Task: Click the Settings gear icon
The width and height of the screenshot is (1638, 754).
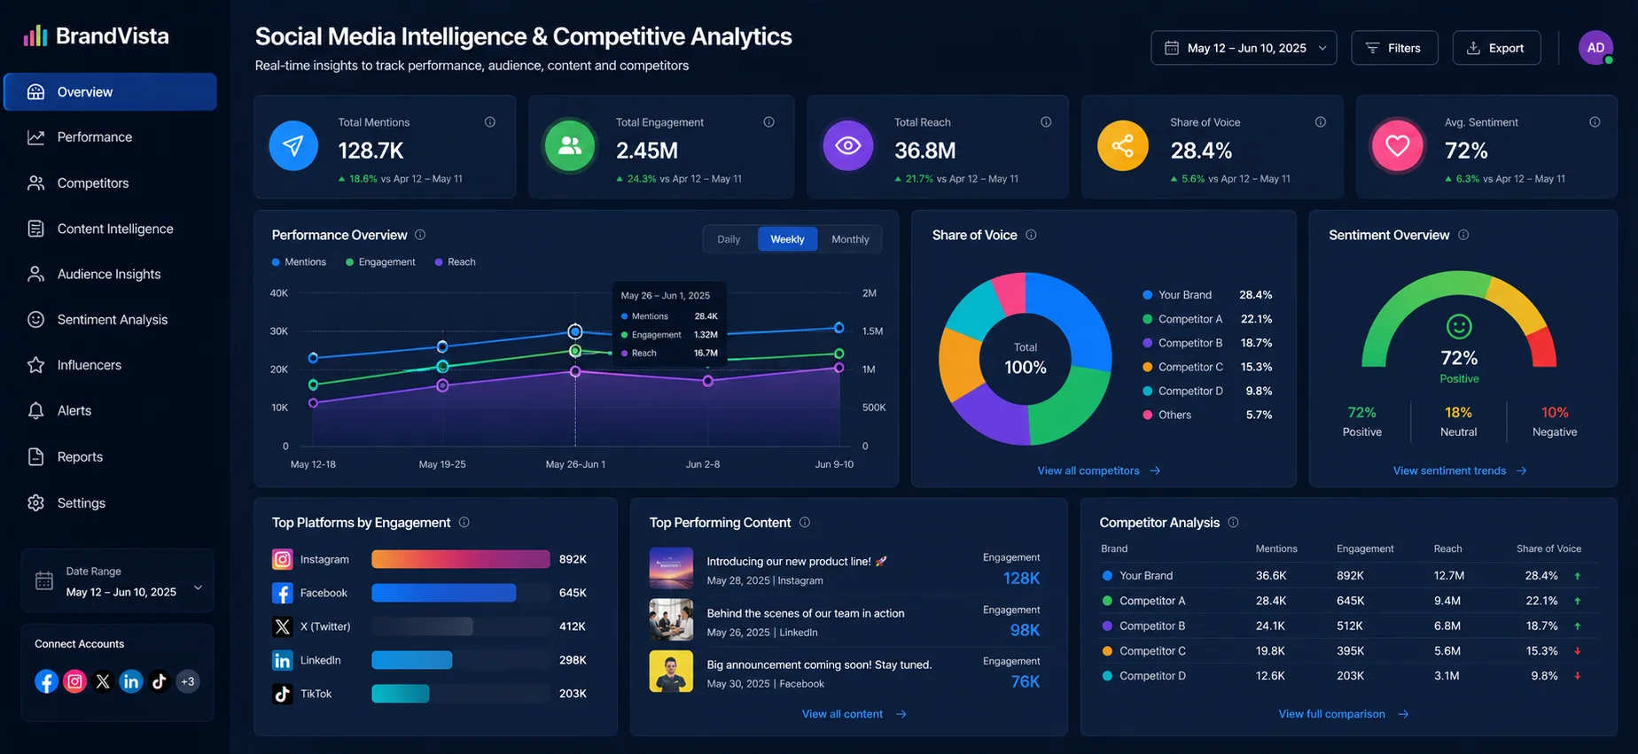Action: pyautogui.click(x=35, y=503)
